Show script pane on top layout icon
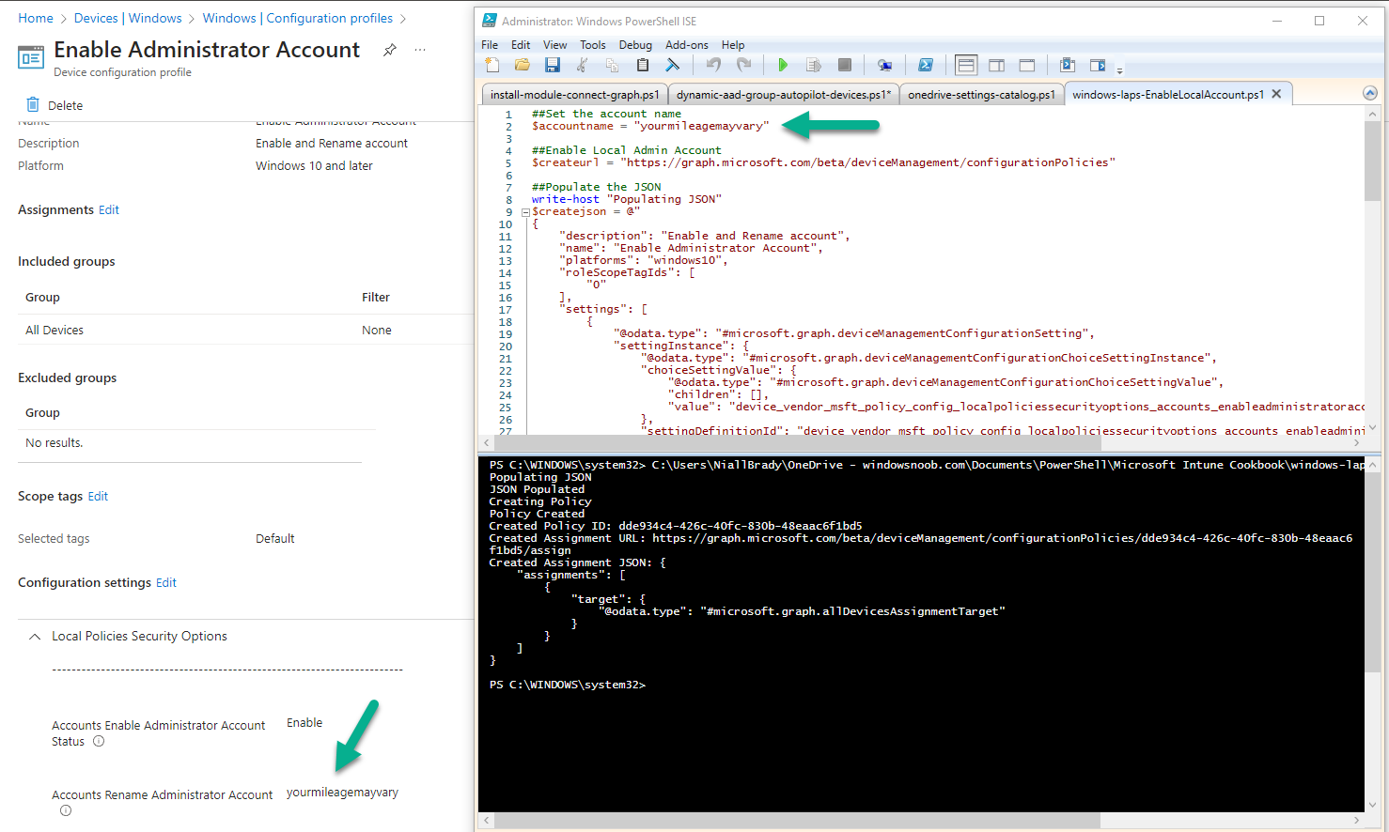The width and height of the screenshot is (1389, 832). (x=966, y=65)
